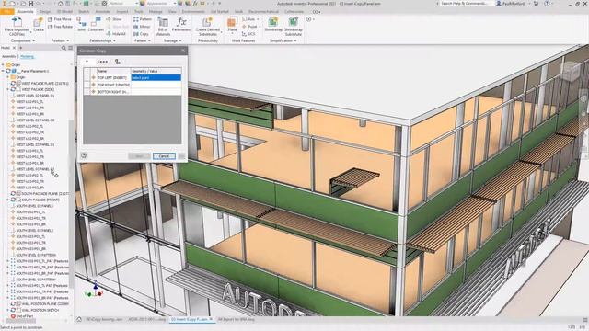Click the Save icon in quick access toolbar
Viewport: 589px width, 331px height.
coord(30,4)
